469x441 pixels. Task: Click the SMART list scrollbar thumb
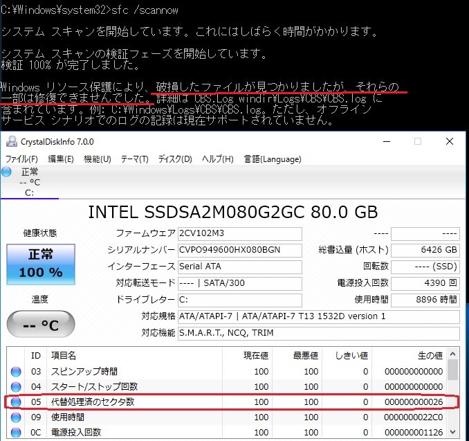coord(453,370)
